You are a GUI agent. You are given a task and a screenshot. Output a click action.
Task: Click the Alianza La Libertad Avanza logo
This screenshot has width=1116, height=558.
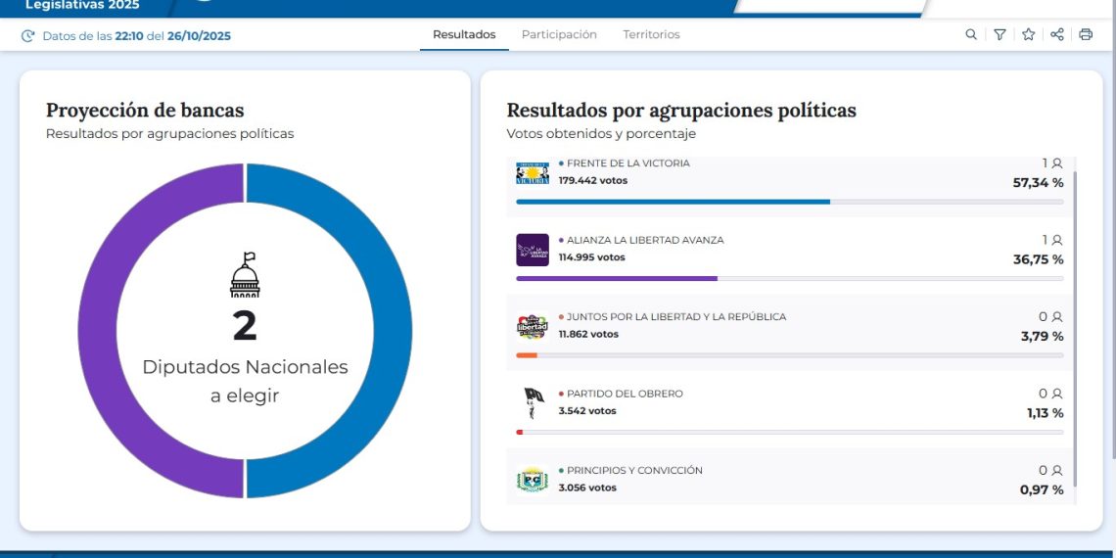tap(533, 250)
